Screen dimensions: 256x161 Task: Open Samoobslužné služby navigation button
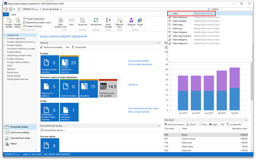pyautogui.click(x=20, y=138)
